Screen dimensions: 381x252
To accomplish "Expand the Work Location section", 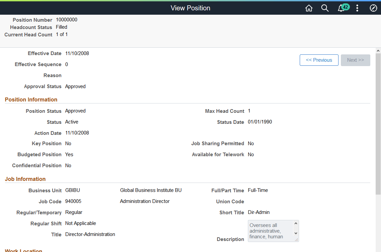I will tap(23, 250).
